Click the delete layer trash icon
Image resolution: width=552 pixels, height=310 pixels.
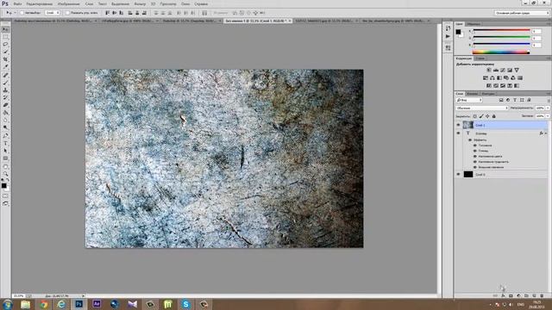[542, 296]
